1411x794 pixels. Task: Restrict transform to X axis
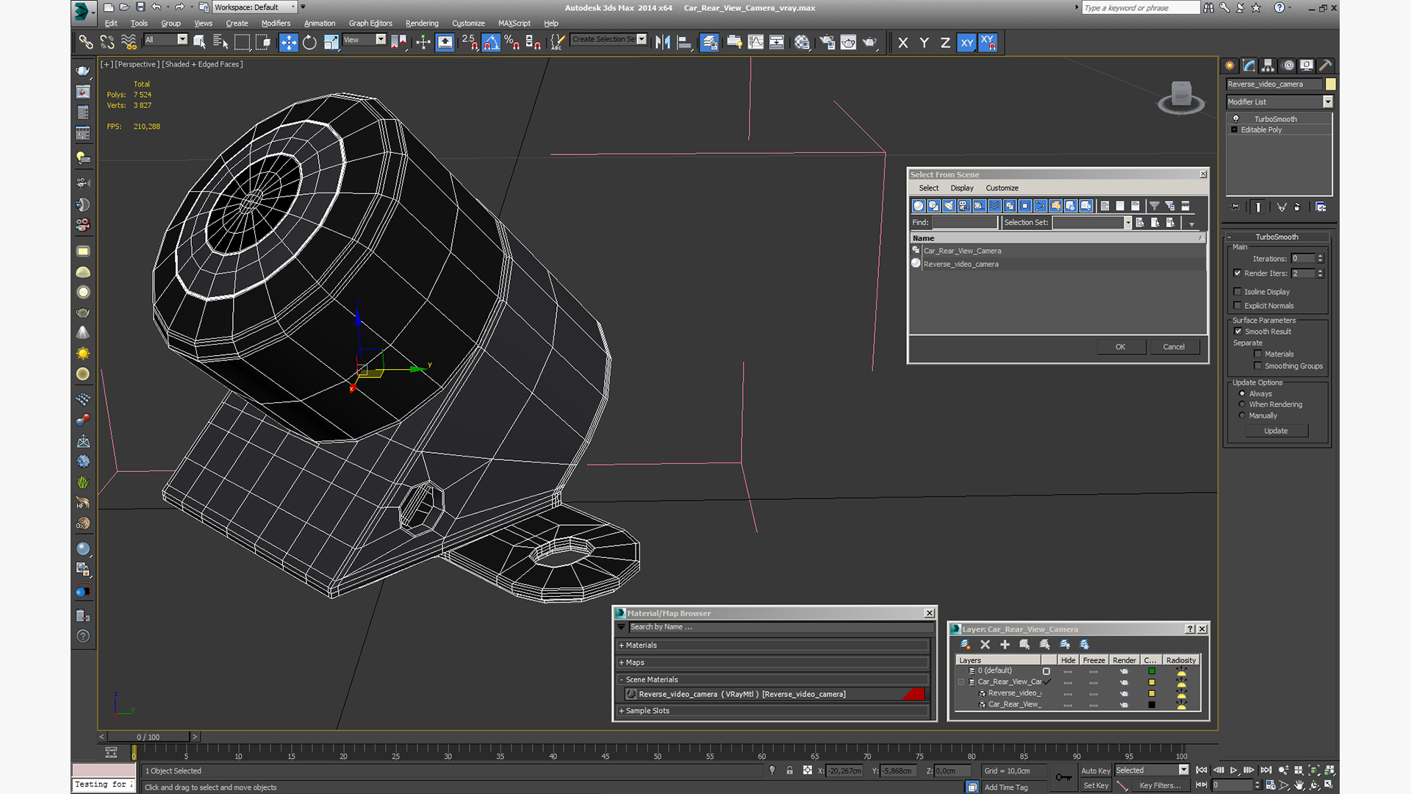[902, 43]
